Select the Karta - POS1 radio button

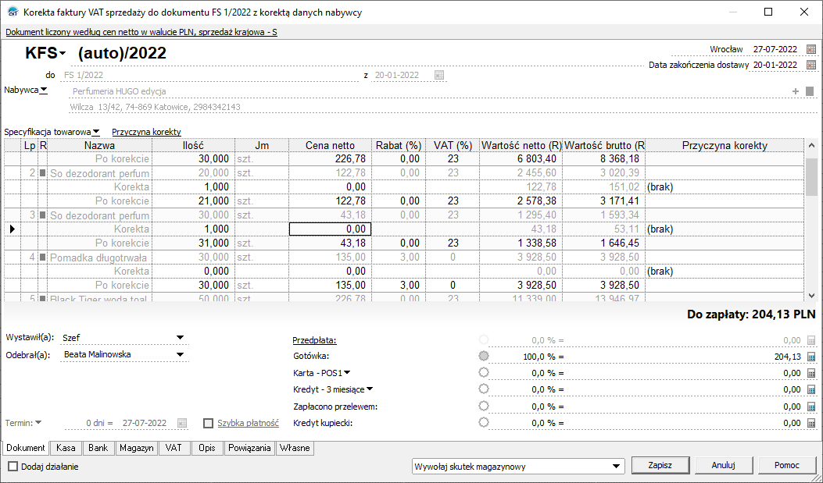pos(484,372)
